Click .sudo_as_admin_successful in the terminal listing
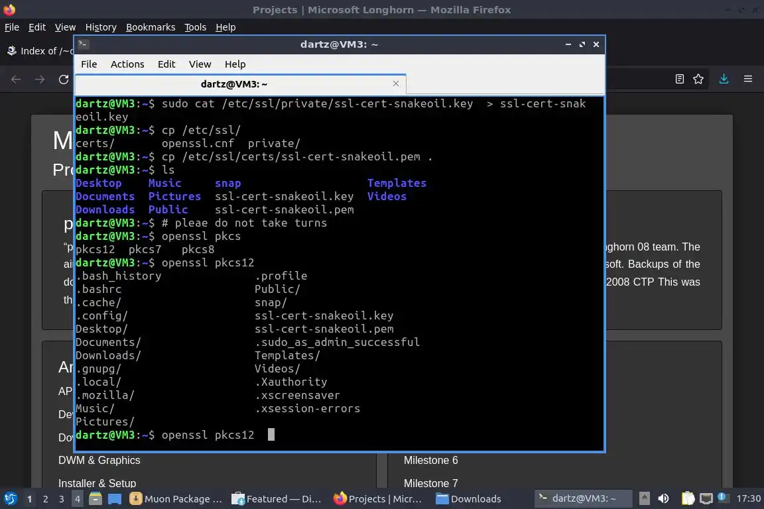This screenshot has height=509, width=764. (x=337, y=342)
